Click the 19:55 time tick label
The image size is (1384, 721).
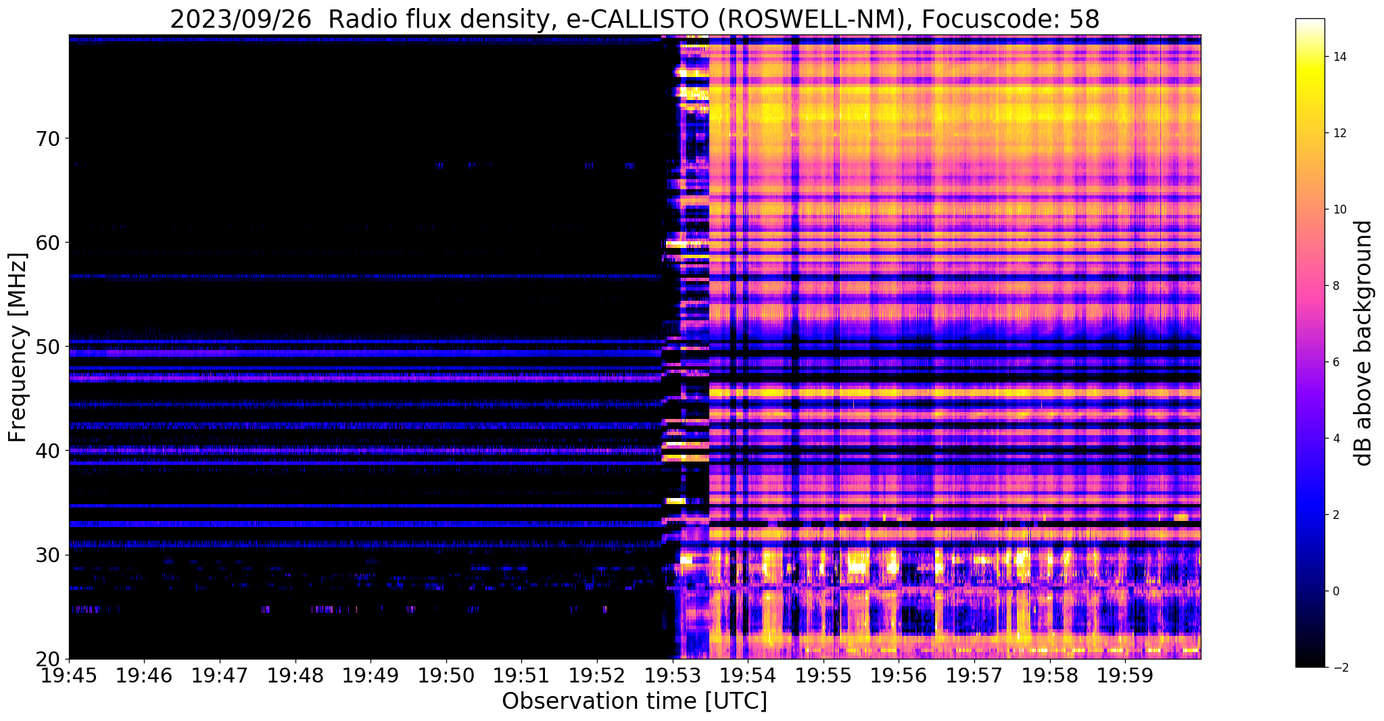tap(824, 675)
